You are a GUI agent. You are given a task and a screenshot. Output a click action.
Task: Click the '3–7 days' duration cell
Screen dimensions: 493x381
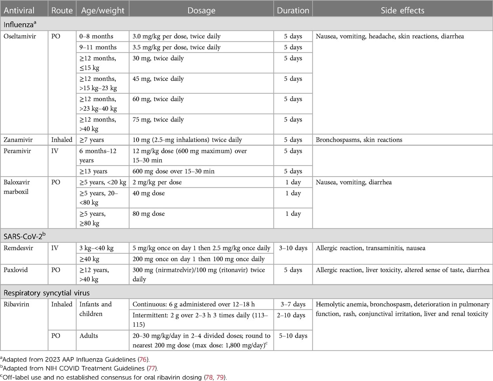(293, 304)
